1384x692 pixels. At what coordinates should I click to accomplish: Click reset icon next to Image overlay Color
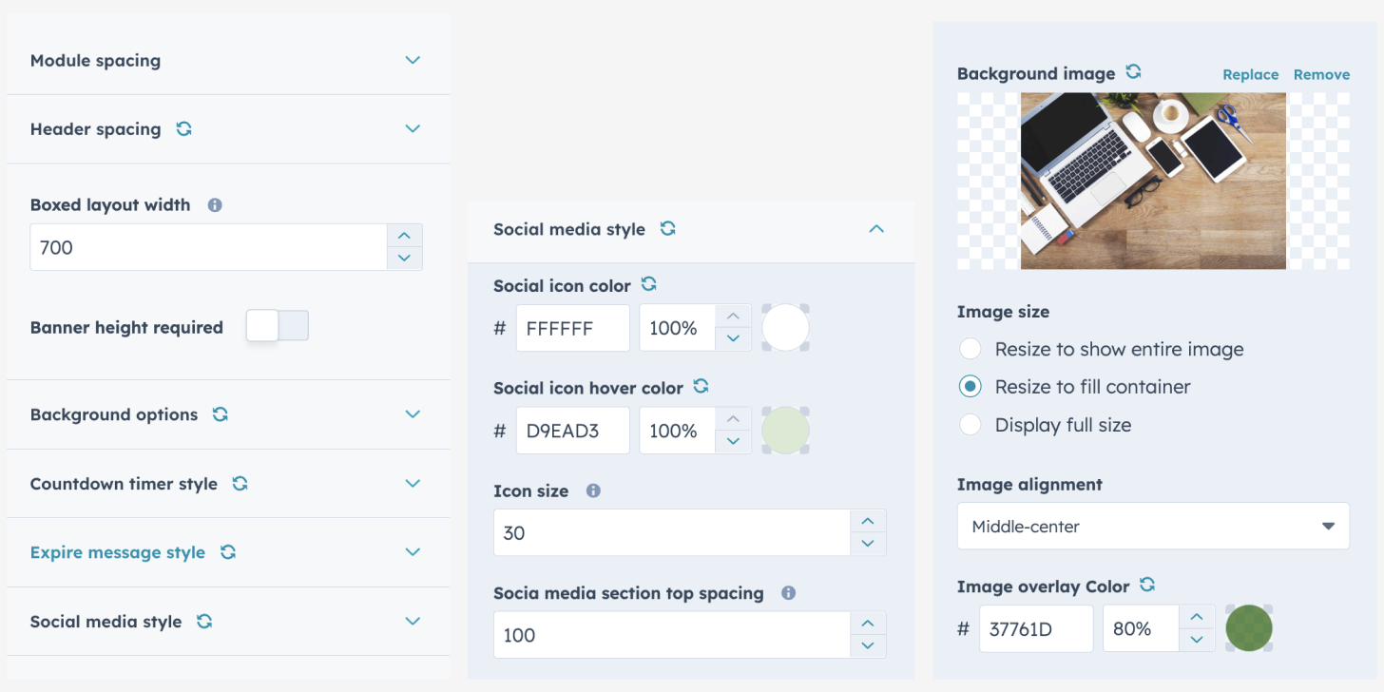(1147, 586)
